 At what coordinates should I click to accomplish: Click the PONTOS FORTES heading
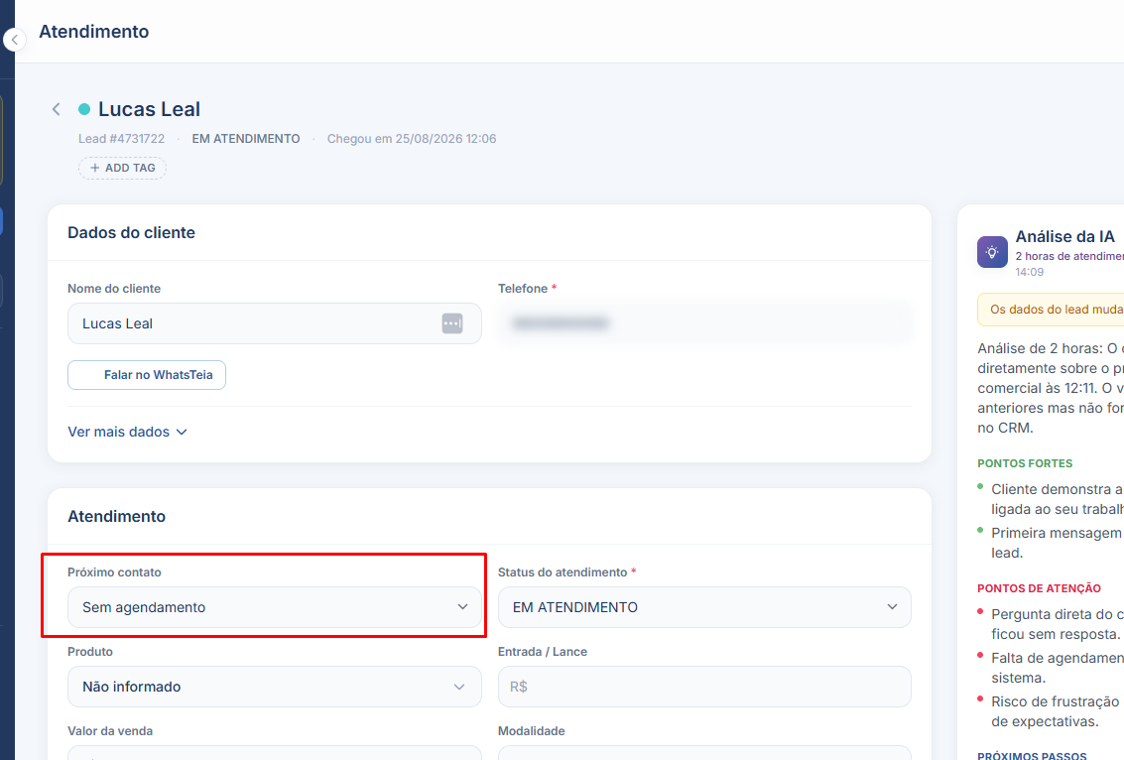1025,463
